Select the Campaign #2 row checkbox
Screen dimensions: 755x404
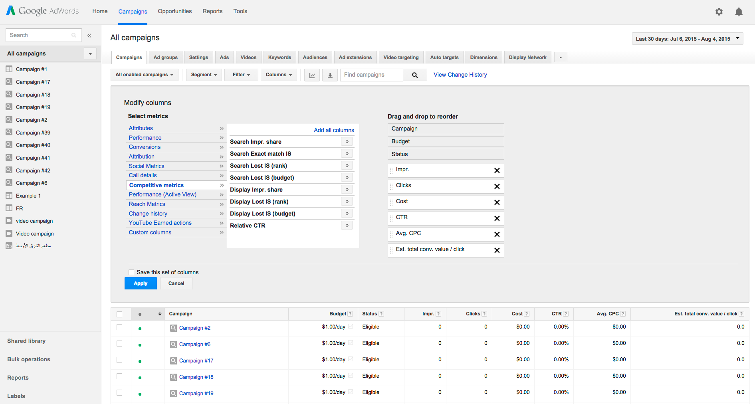(x=119, y=327)
